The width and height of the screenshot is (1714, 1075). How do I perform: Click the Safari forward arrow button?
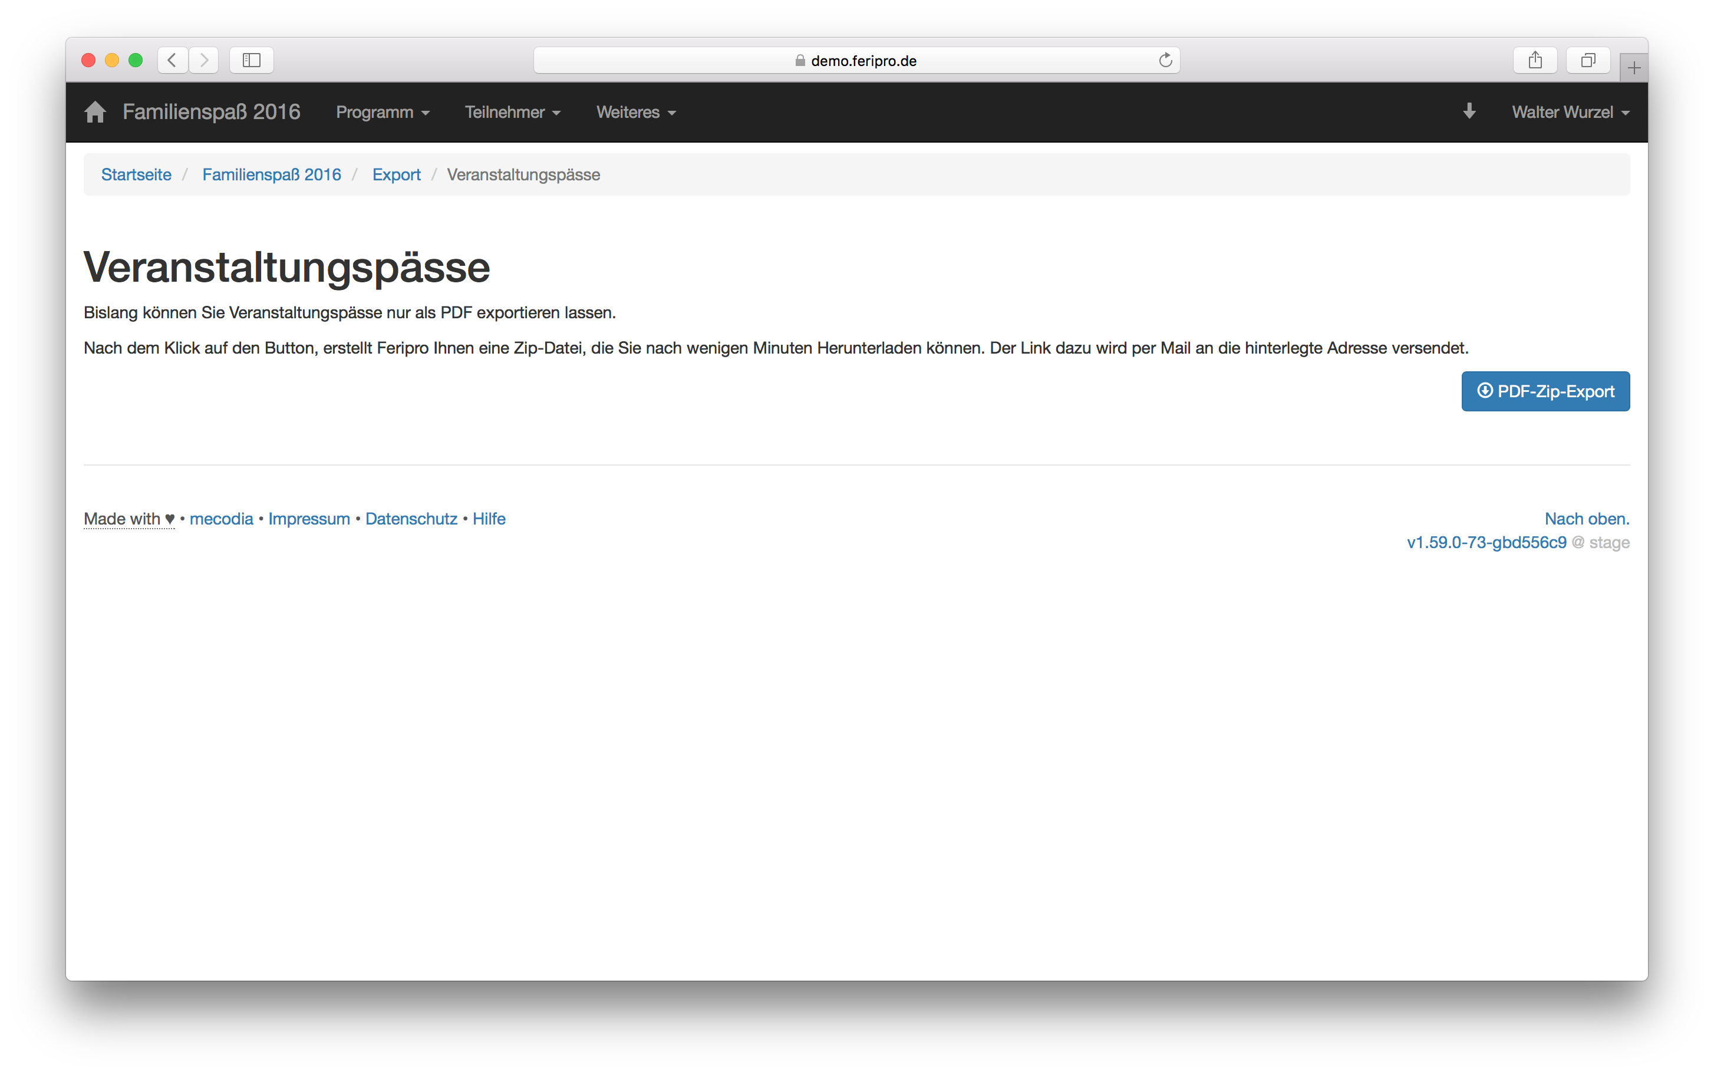point(204,61)
